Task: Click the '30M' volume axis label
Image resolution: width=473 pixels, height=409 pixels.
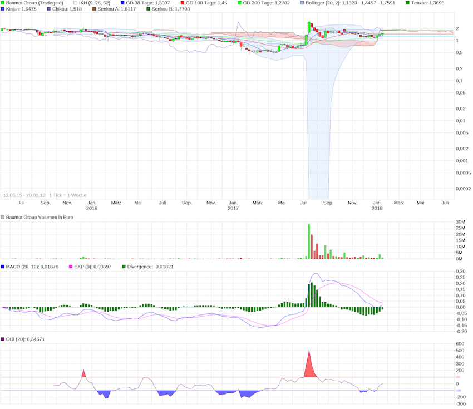Action: coord(461,222)
